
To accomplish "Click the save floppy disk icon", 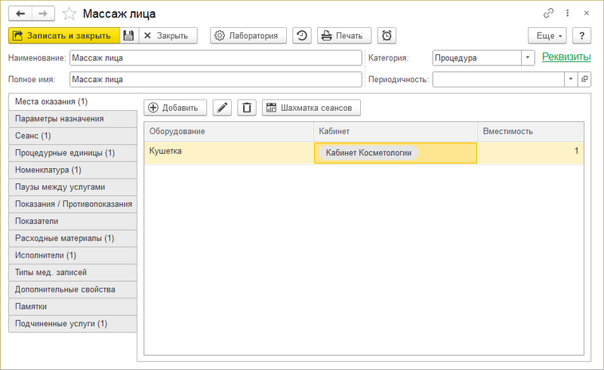I will [x=128, y=35].
